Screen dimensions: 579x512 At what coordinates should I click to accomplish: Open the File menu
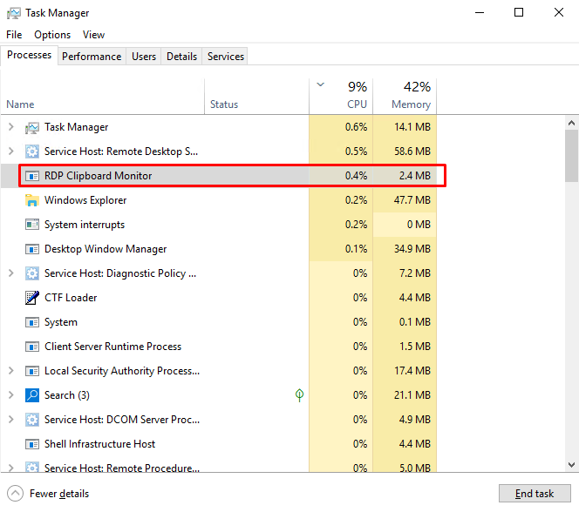(14, 35)
